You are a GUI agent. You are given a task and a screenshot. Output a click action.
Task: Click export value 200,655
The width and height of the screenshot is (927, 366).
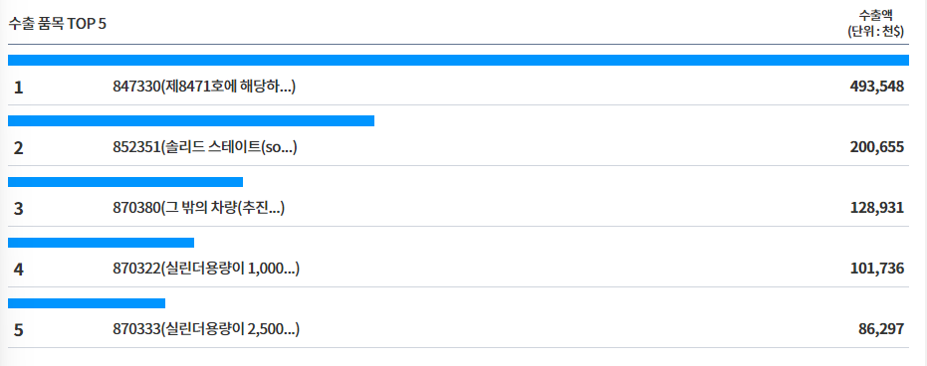point(877,147)
